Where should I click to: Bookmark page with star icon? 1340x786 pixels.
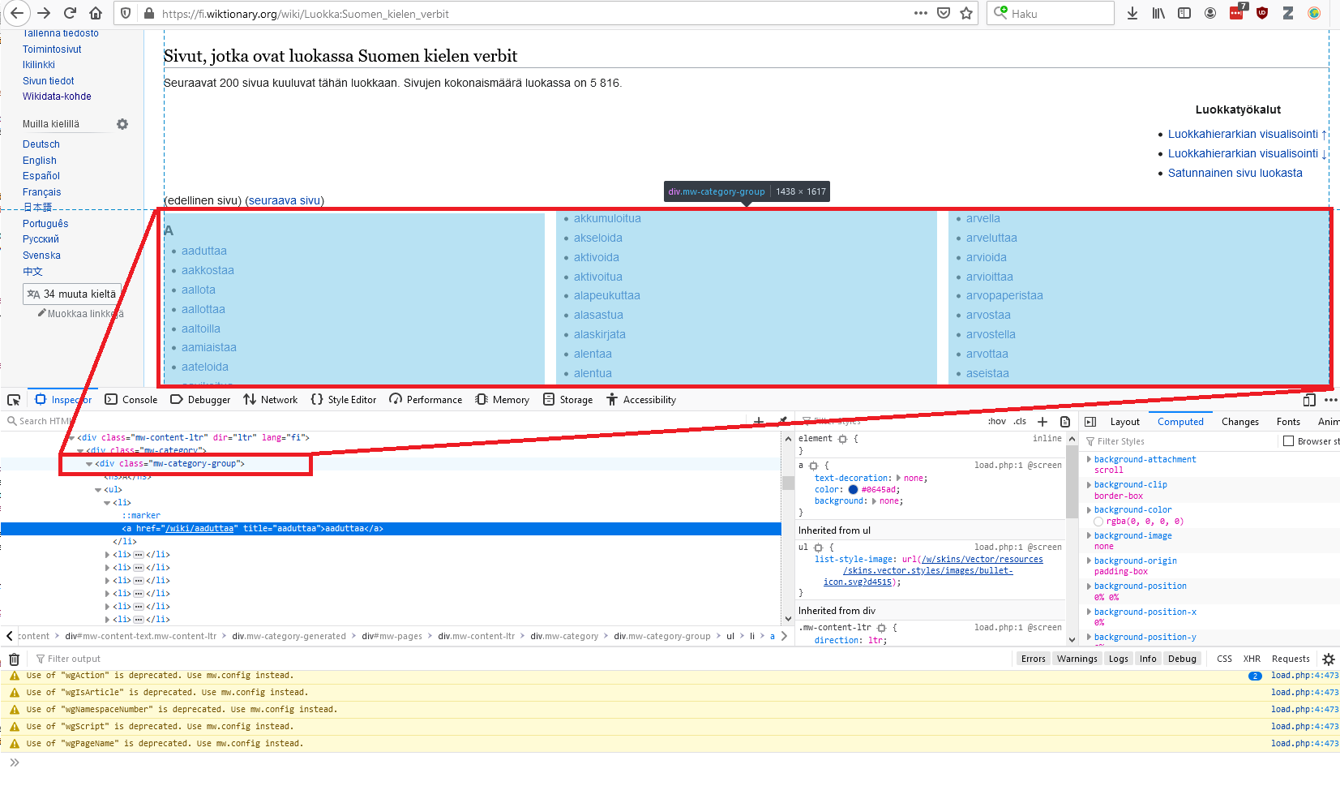(x=966, y=14)
